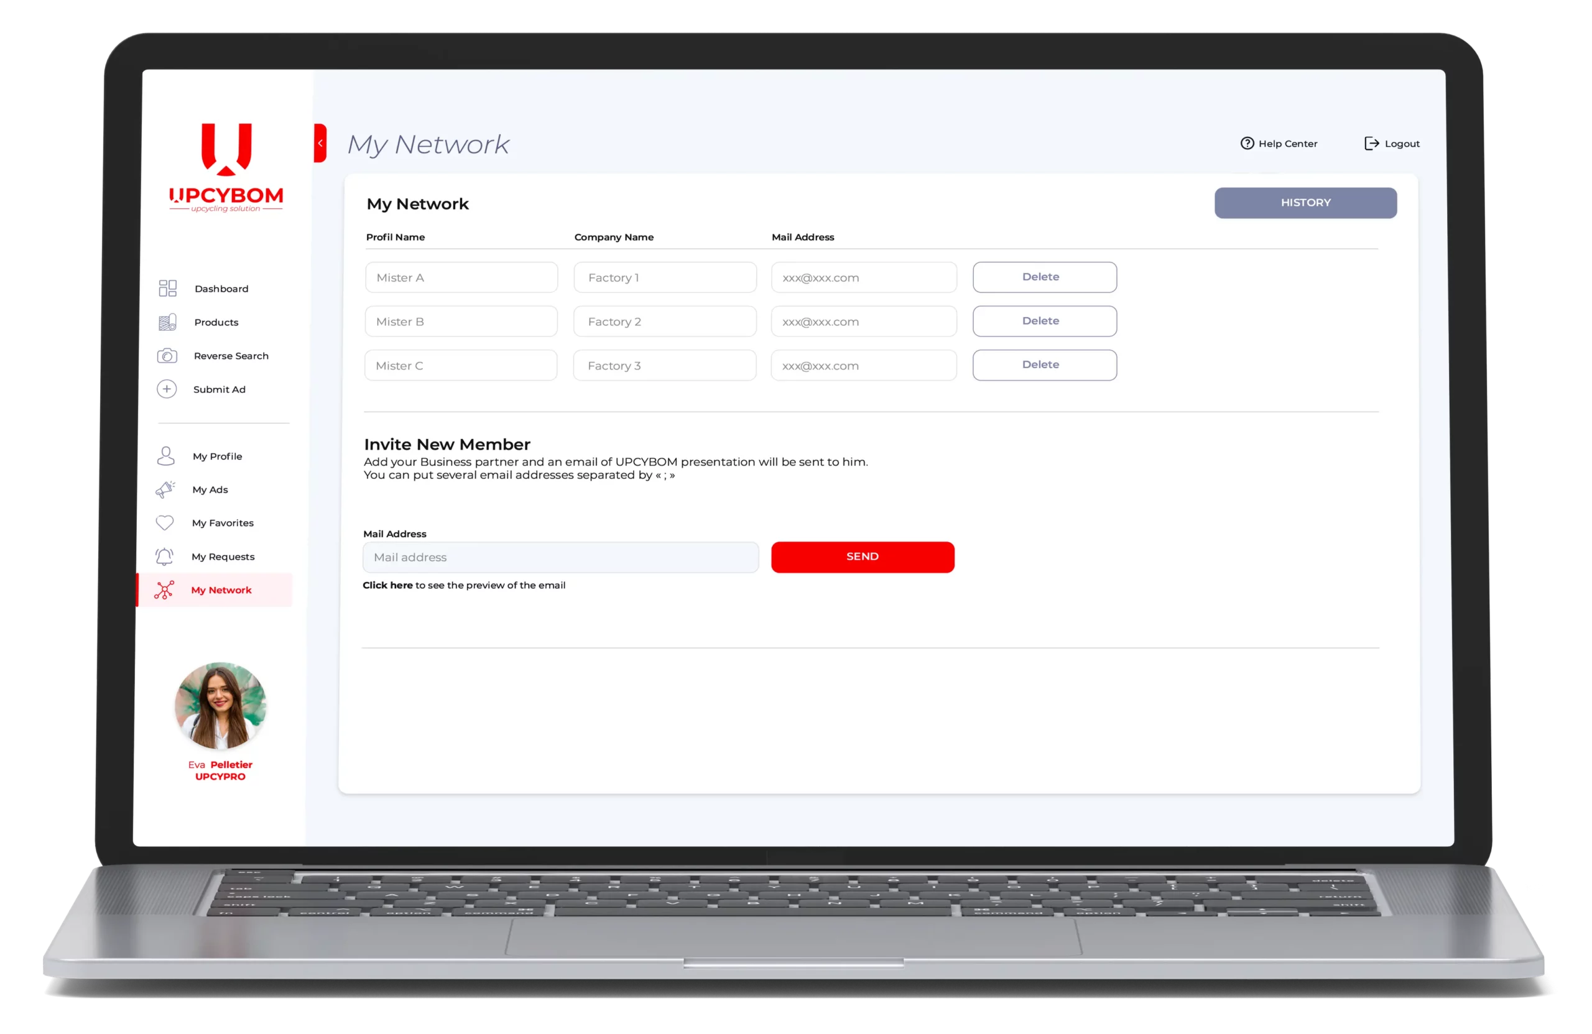Viewport: 1592px width, 1034px height.
Task: Click the My Ads megaphone icon
Action: tap(165, 489)
